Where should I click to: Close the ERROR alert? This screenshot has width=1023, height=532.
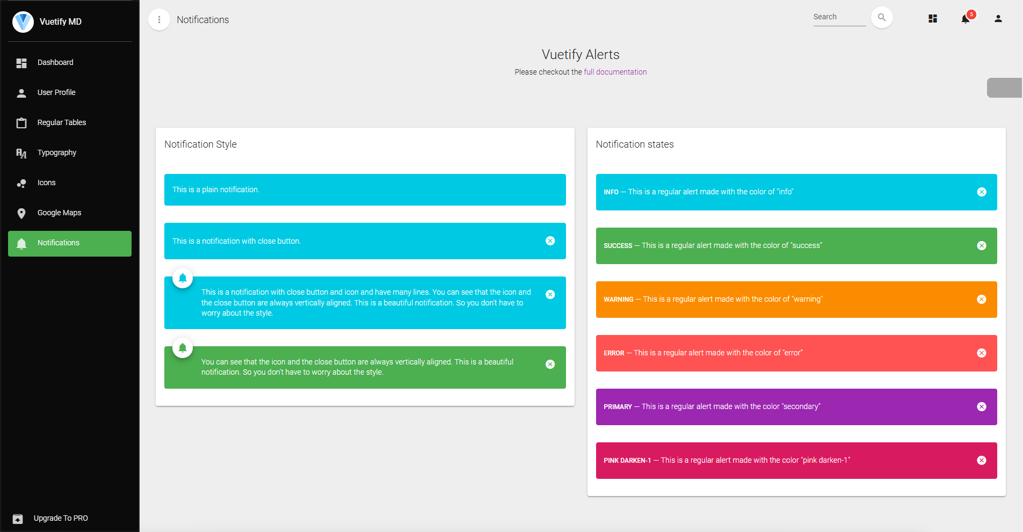tap(982, 353)
